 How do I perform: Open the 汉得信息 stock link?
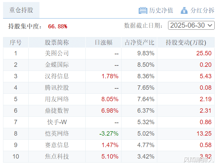click(57, 76)
